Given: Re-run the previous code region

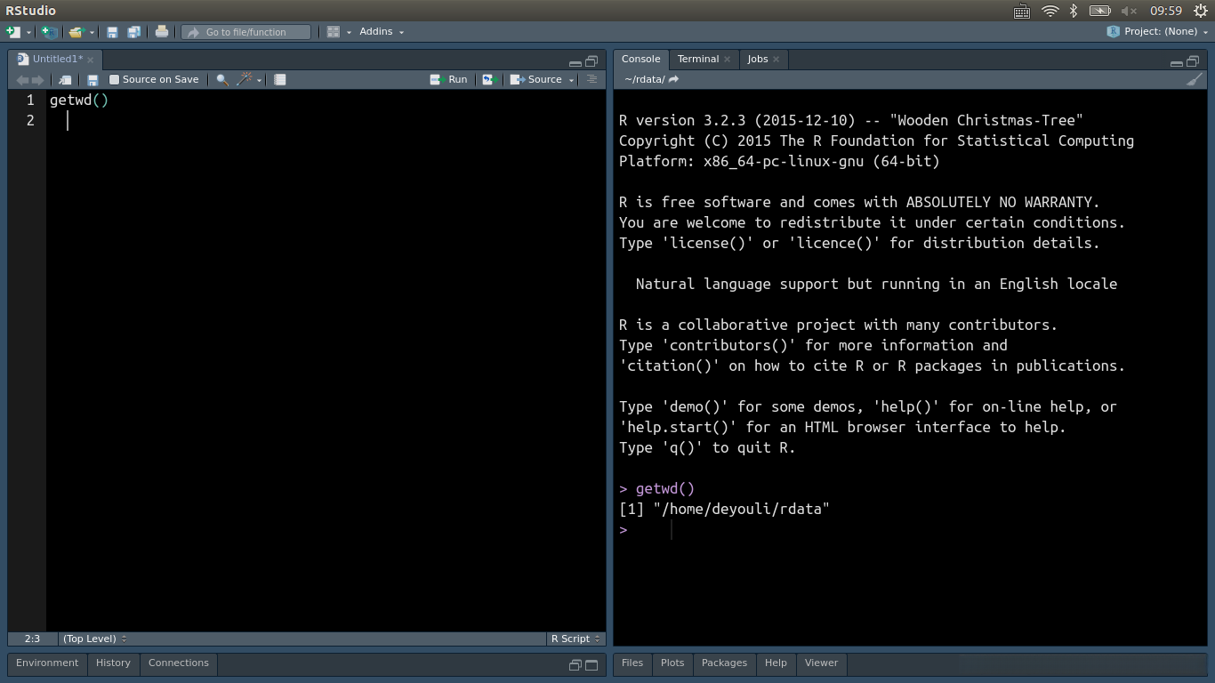Looking at the screenshot, I should 487,79.
